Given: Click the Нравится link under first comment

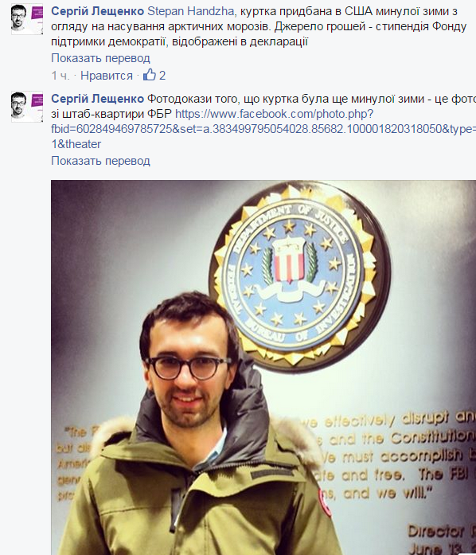Looking at the screenshot, I should click(107, 76).
